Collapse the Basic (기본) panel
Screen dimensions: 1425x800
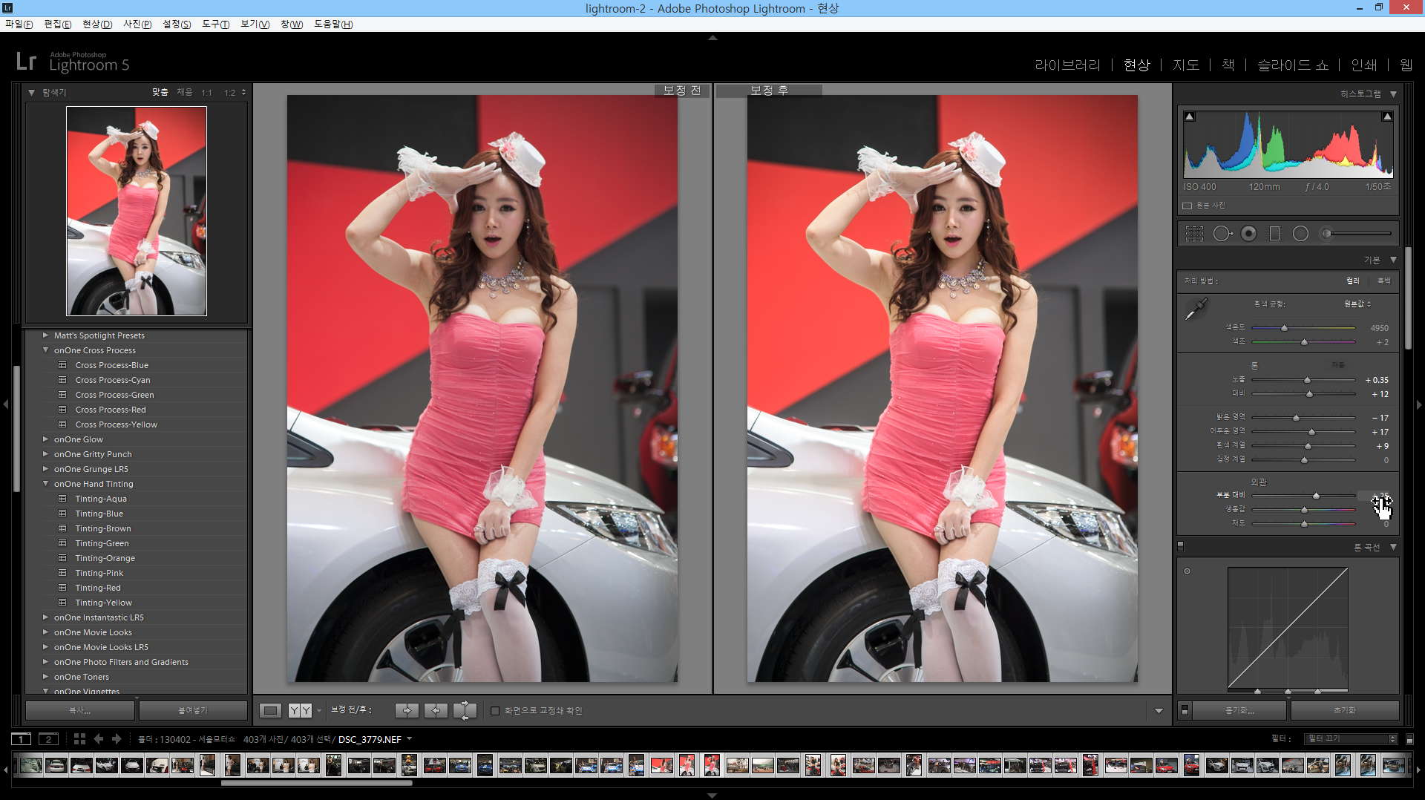(1393, 260)
